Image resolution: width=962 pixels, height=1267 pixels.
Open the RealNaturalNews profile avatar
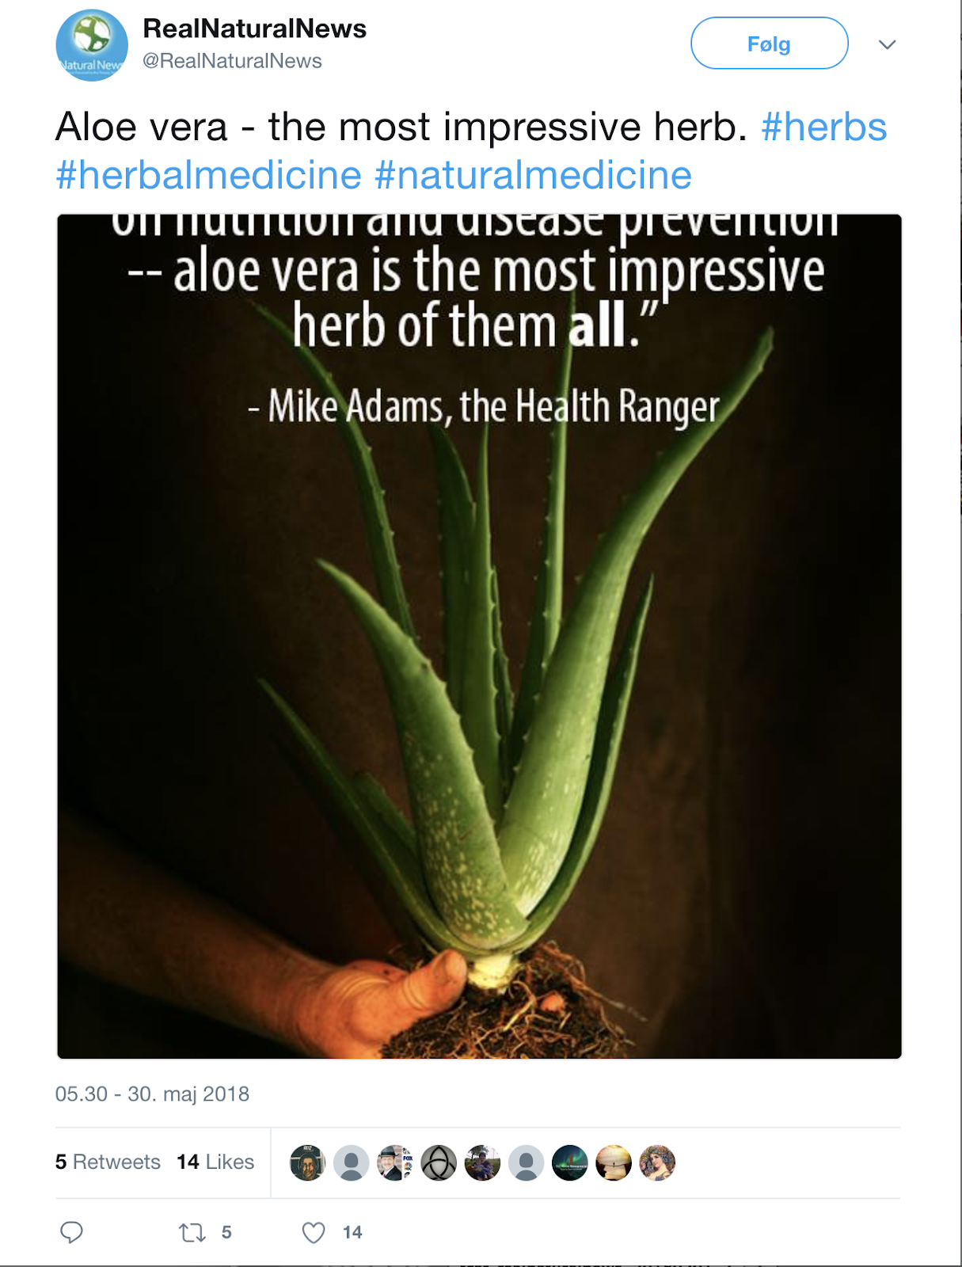(92, 45)
